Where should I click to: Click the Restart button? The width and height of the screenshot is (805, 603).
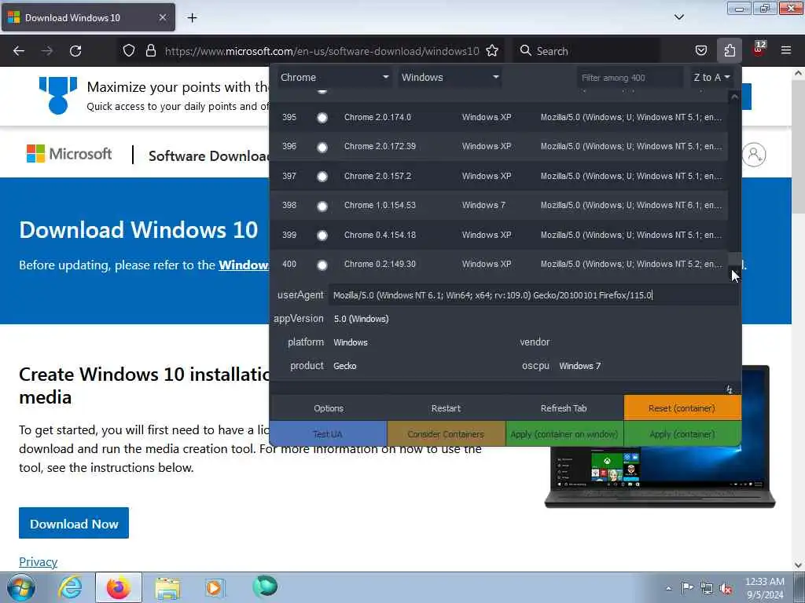coord(446,408)
